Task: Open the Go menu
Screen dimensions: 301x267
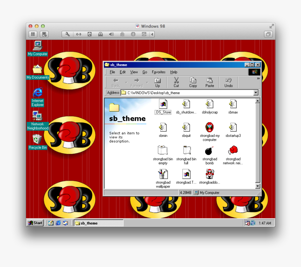Action: 145,72
